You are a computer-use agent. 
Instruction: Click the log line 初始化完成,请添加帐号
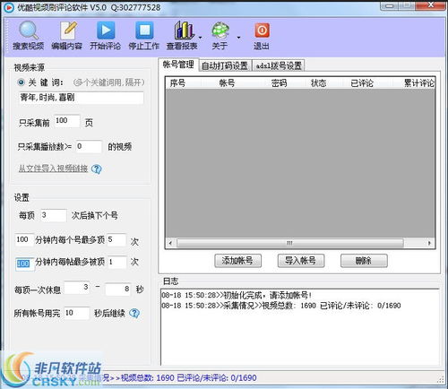click(237, 295)
